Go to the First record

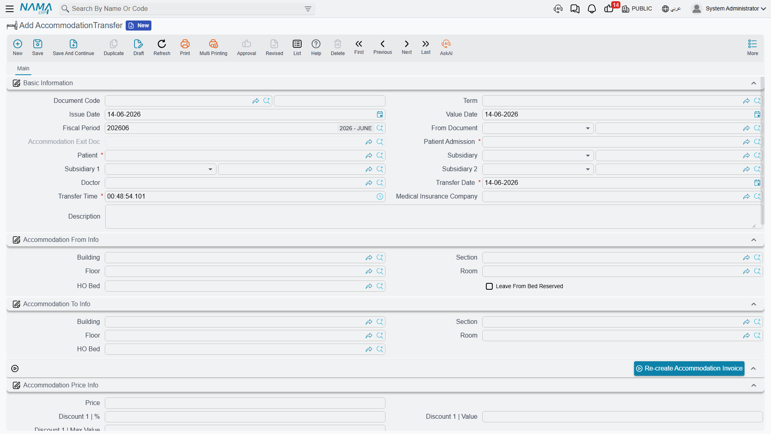pyautogui.click(x=359, y=47)
